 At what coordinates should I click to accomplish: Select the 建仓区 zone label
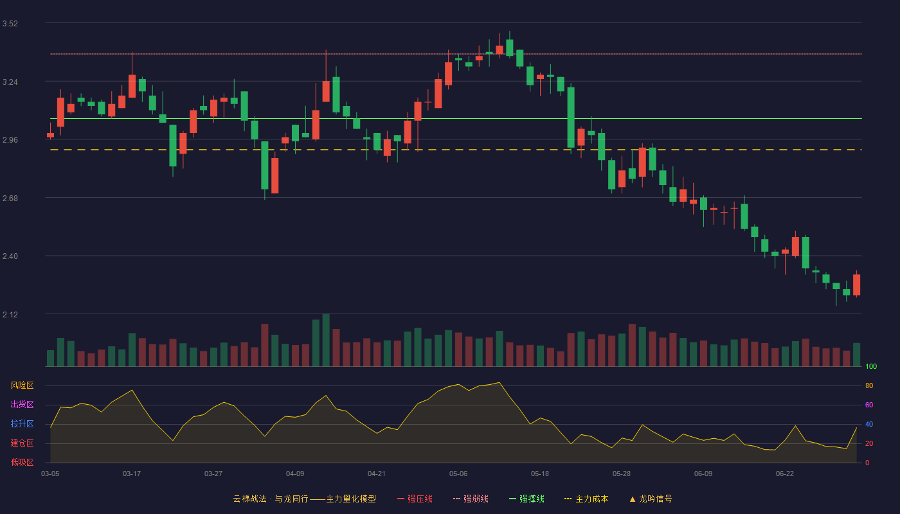[x=22, y=443]
